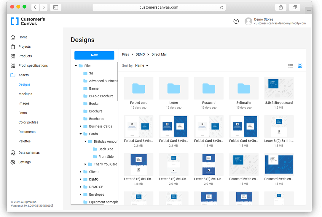Go to Files via the breadcrumb
Image resolution: width=322 pixels, height=217 pixels.
(x=125, y=54)
